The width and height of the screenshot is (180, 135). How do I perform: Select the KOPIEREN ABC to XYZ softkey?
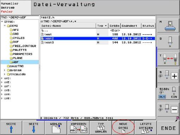pyautogui.click(x=78, y=128)
